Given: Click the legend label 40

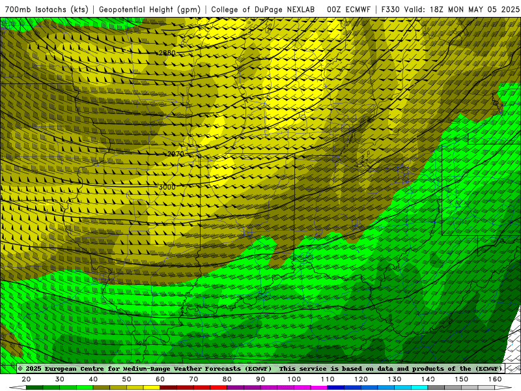Looking at the screenshot, I should 93,379.
